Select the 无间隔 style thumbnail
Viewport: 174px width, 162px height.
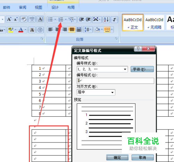point(154,23)
